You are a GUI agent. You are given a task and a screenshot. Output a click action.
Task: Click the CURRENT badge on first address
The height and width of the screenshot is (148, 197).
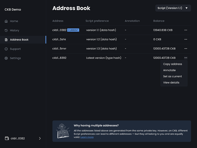coord(73,30)
